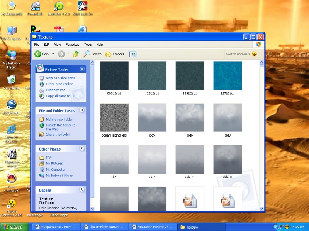Collapse the File and Folder Tasks panel
Screen dimensions: 309x231
tap(82, 110)
